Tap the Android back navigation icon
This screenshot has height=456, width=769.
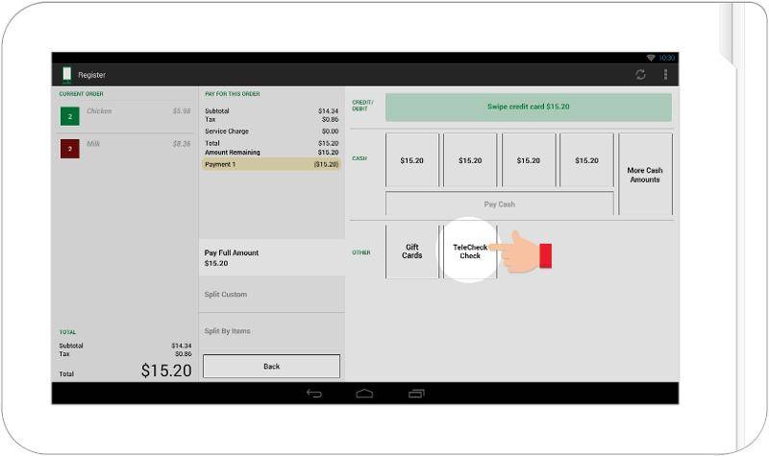314,394
